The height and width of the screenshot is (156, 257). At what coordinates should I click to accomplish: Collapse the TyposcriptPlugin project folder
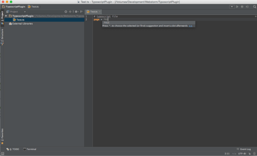(6, 16)
